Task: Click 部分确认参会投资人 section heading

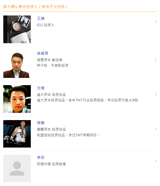Action: [x=36, y=6]
